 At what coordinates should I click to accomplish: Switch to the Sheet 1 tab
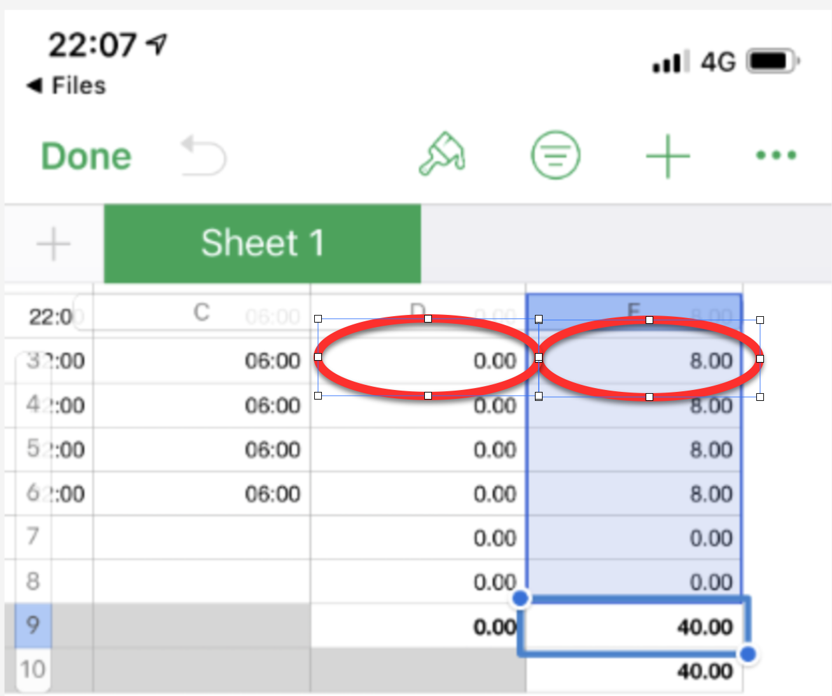point(262,243)
